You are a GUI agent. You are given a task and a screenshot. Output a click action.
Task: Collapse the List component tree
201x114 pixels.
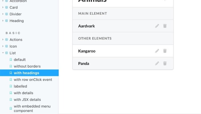click(3, 53)
